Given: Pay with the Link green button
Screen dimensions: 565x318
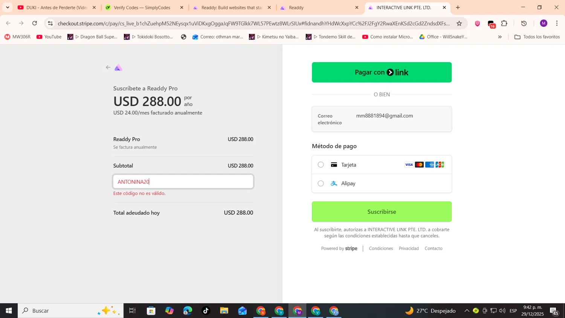Looking at the screenshot, I should pyautogui.click(x=382, y=72).
